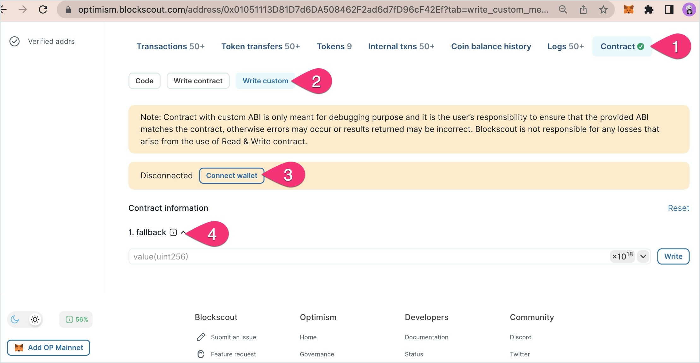The width and height of the screenshot is (700, 363).
Task: Click the share page icon in address bar
Action: 583,9
